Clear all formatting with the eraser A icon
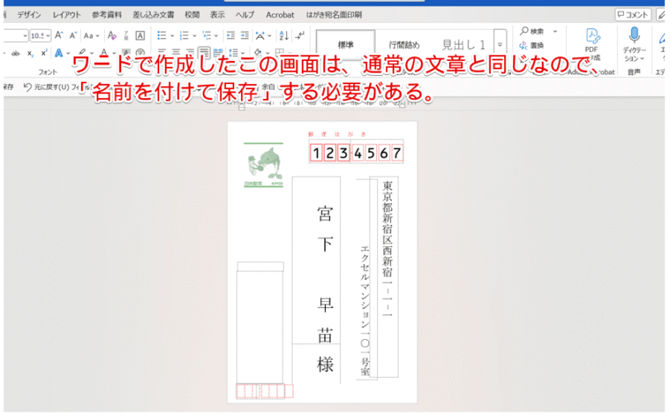 tap(112, 35)
